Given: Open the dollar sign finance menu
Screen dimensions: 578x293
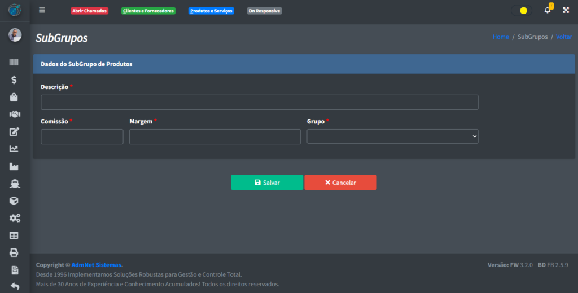Looking at the screenshot, I should 14,80.
